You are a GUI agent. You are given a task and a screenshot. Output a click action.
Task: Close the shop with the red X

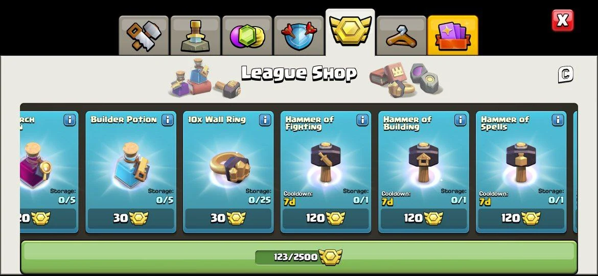[x=563, y=20]
